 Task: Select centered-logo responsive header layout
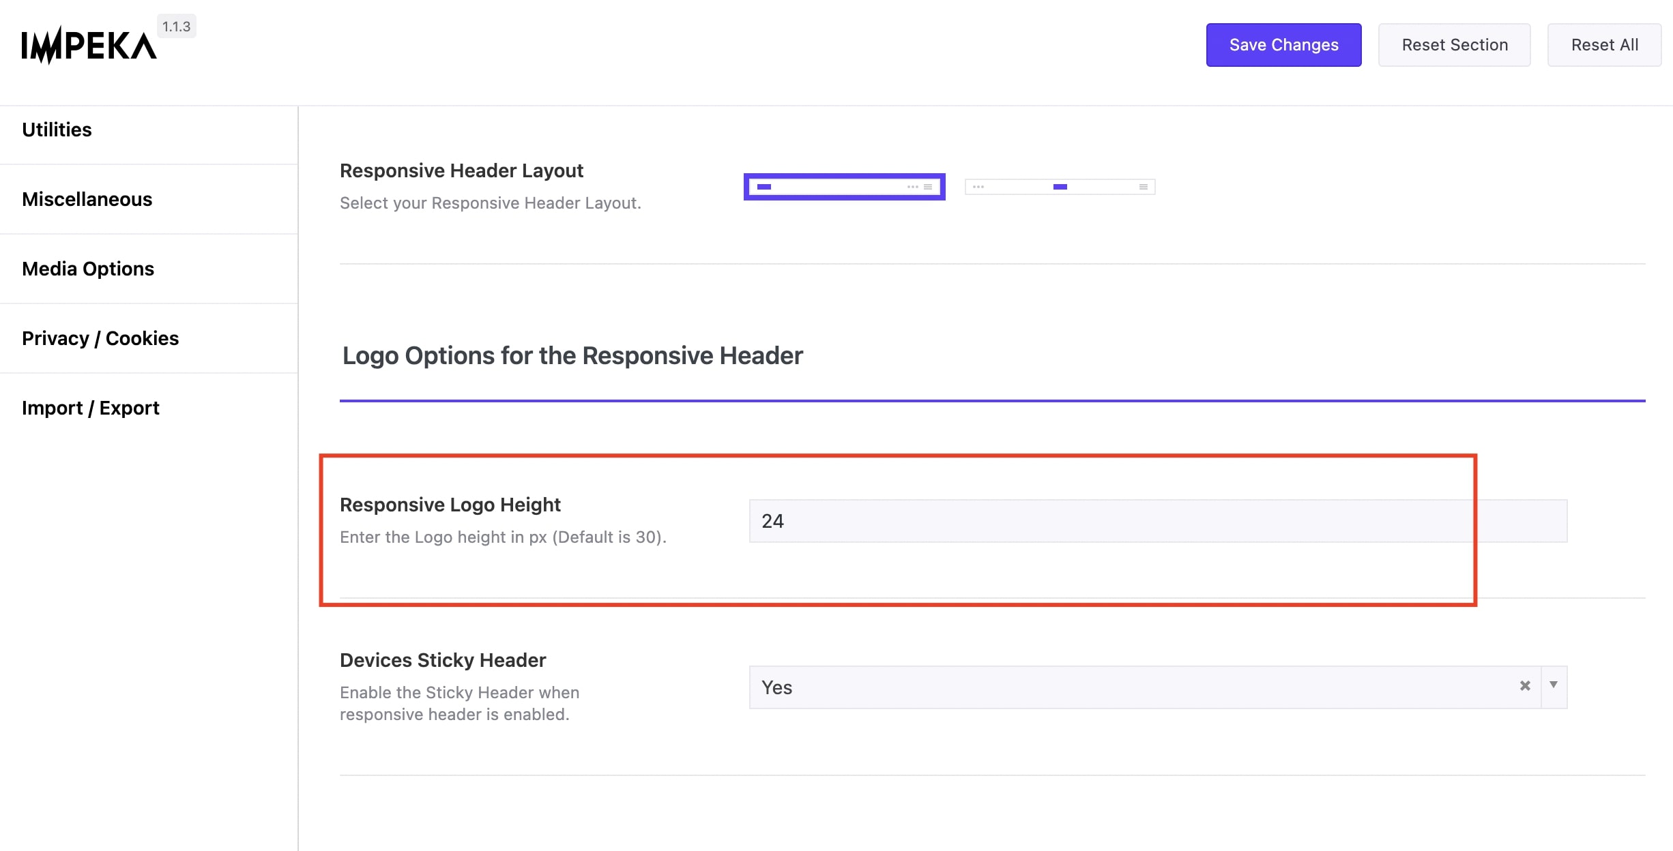(1060, 187)
